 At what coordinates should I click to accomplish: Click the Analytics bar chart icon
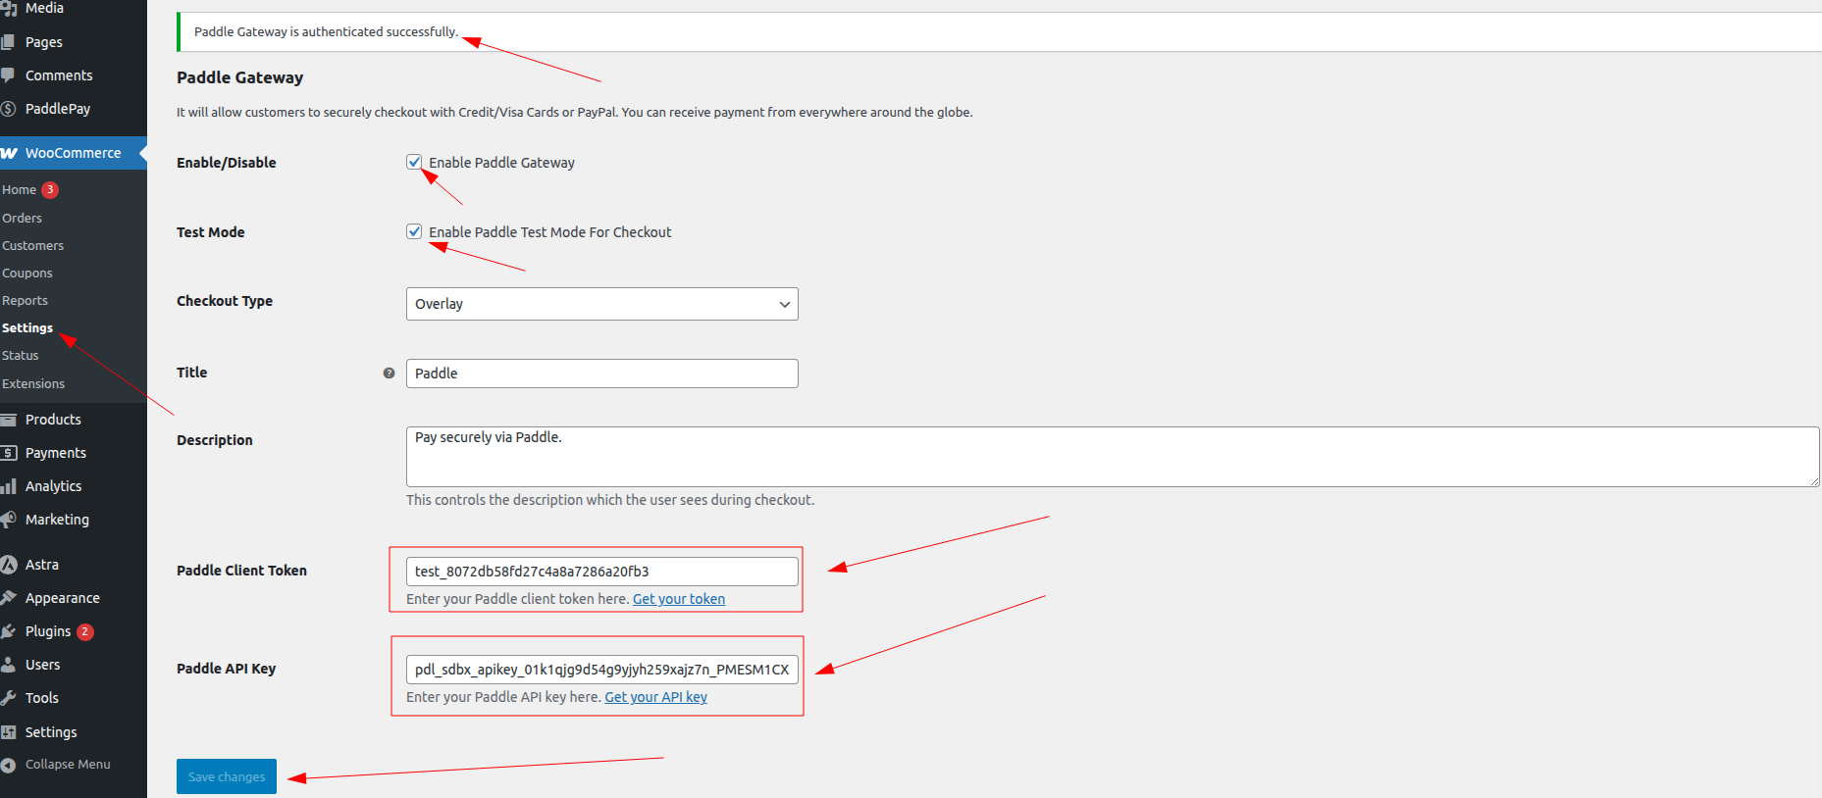[8, 486]
